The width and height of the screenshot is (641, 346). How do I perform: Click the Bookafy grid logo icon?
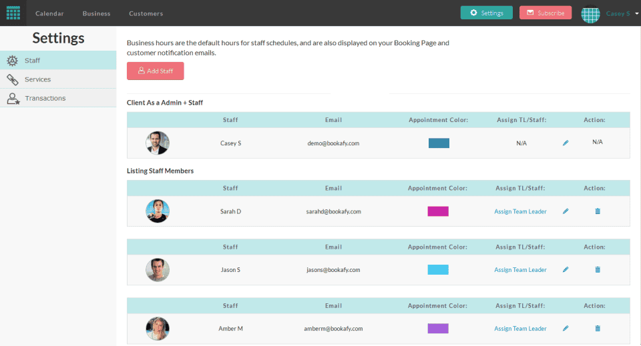pos(13,13)
